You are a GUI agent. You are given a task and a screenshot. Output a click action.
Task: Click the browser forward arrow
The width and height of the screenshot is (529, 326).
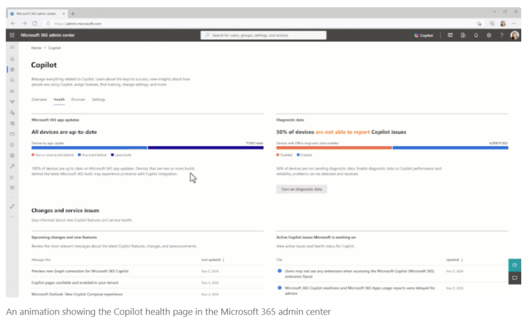24,24
